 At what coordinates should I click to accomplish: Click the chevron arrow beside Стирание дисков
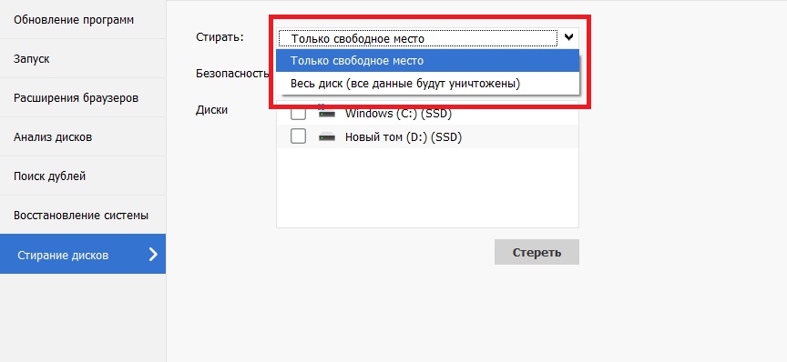point(154,255)
